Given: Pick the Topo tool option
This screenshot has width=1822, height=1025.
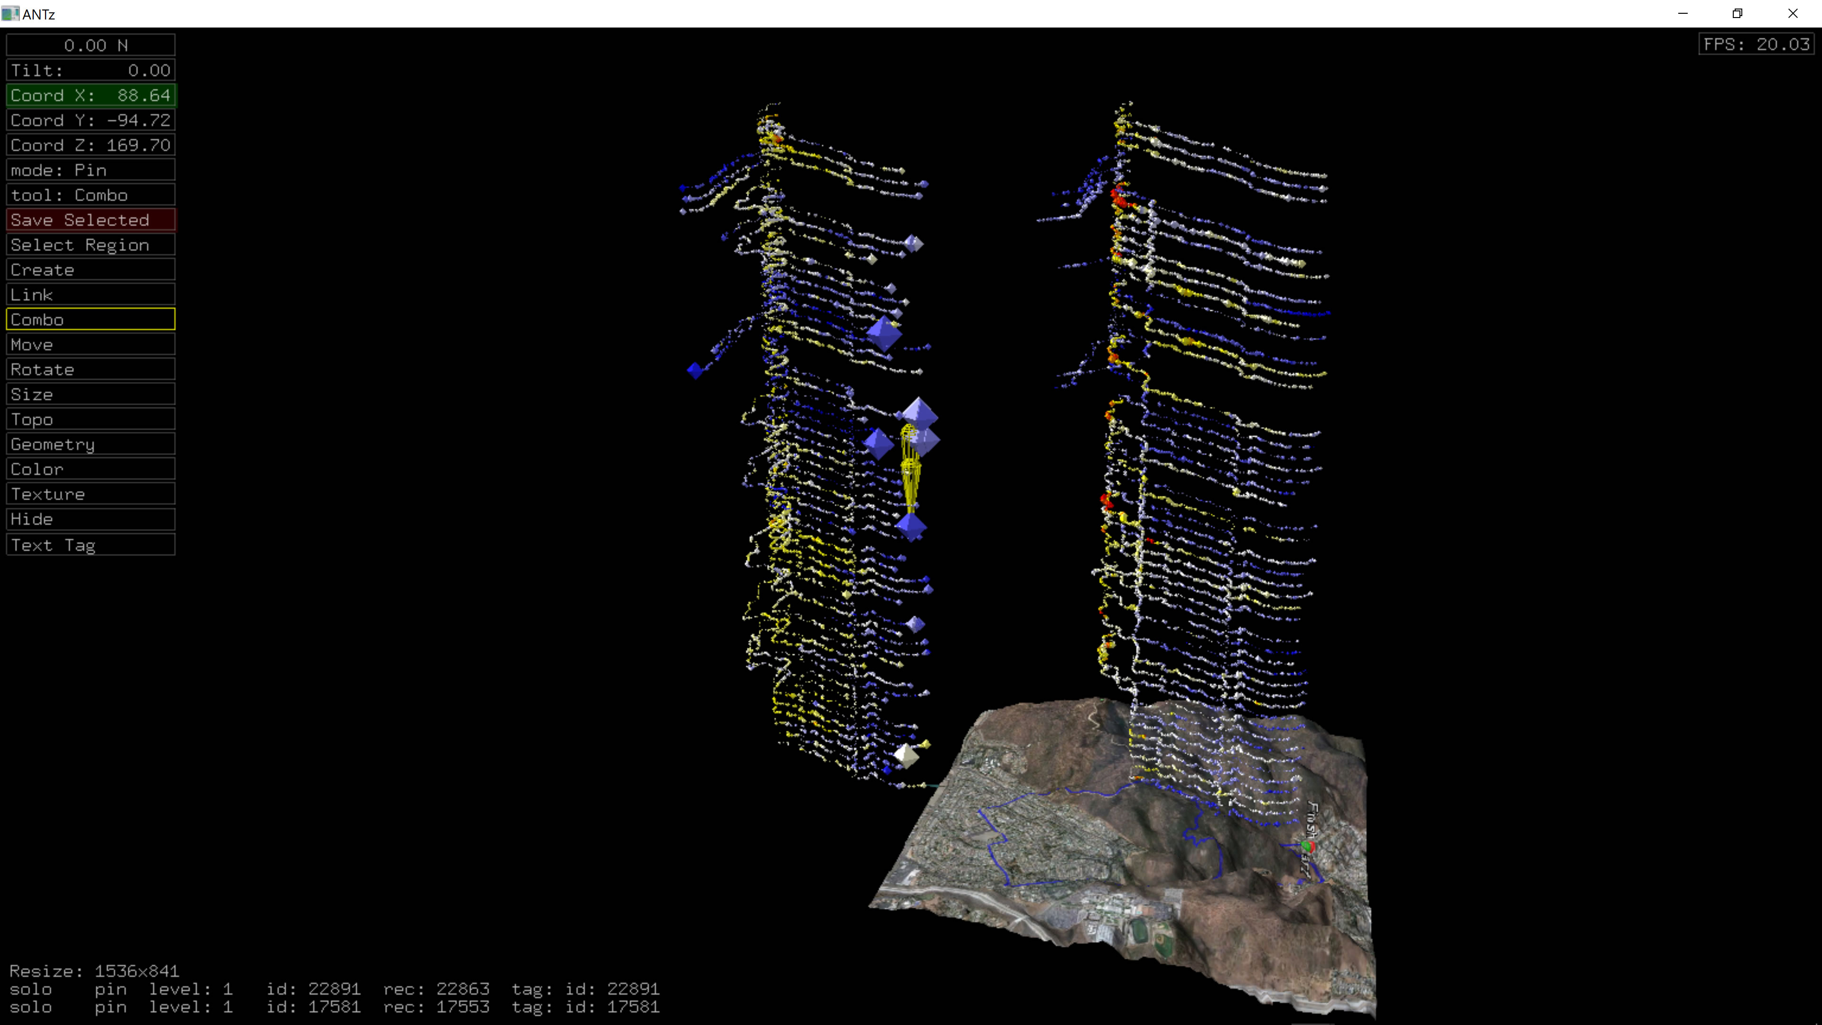Looking at the screenshot, I should 91,419.
